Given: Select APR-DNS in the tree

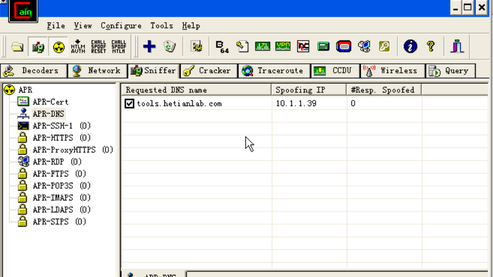Looking at the screenshot, I should pos(48,114).
